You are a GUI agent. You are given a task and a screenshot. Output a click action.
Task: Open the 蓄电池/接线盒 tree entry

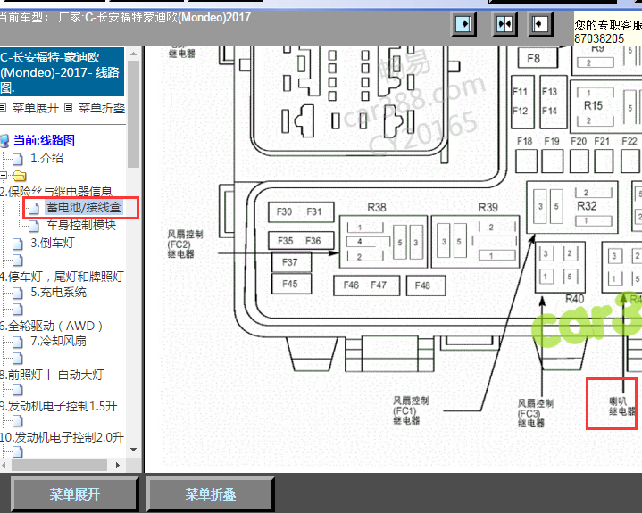click(84, 207)
